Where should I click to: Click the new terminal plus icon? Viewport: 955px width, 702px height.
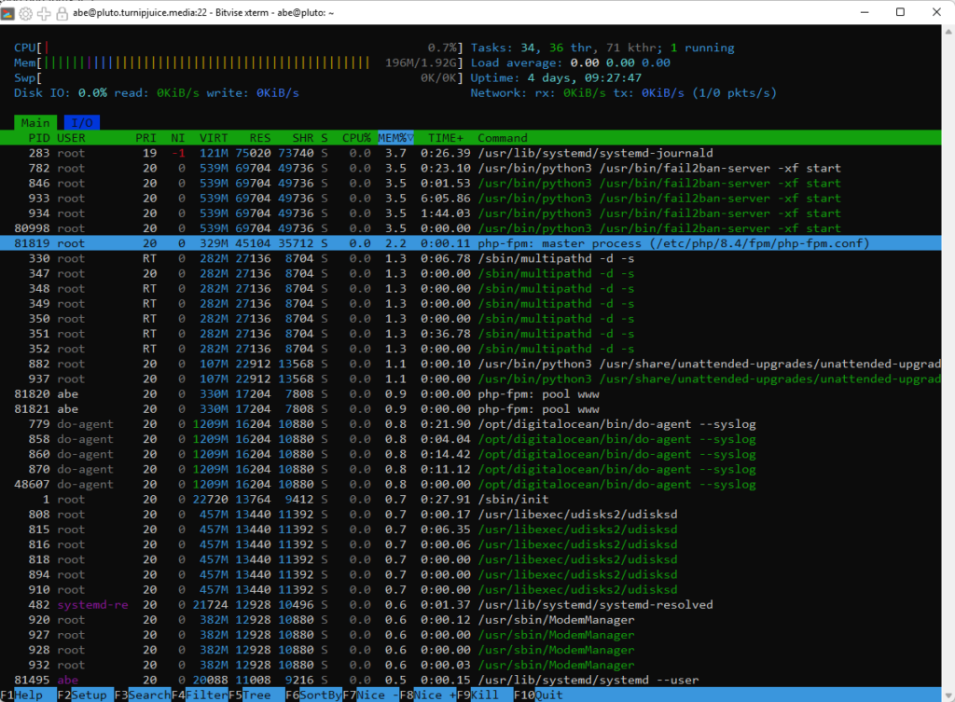click(43, 13)
